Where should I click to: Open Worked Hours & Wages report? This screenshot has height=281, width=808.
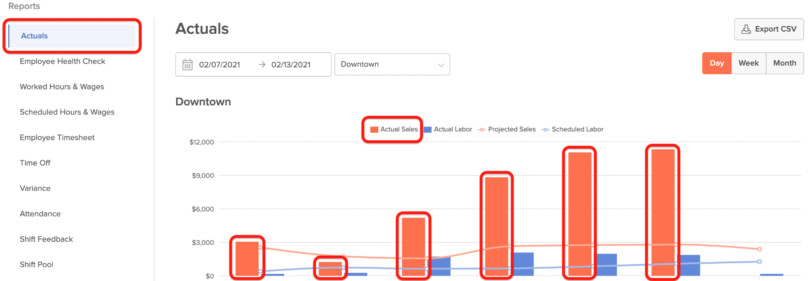[x=62, y=87]
